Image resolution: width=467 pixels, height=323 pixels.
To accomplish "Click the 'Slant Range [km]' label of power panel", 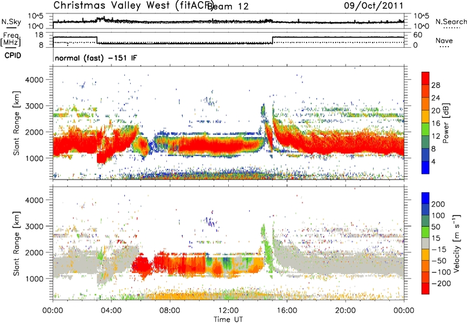I will click(x=16, y=123).
